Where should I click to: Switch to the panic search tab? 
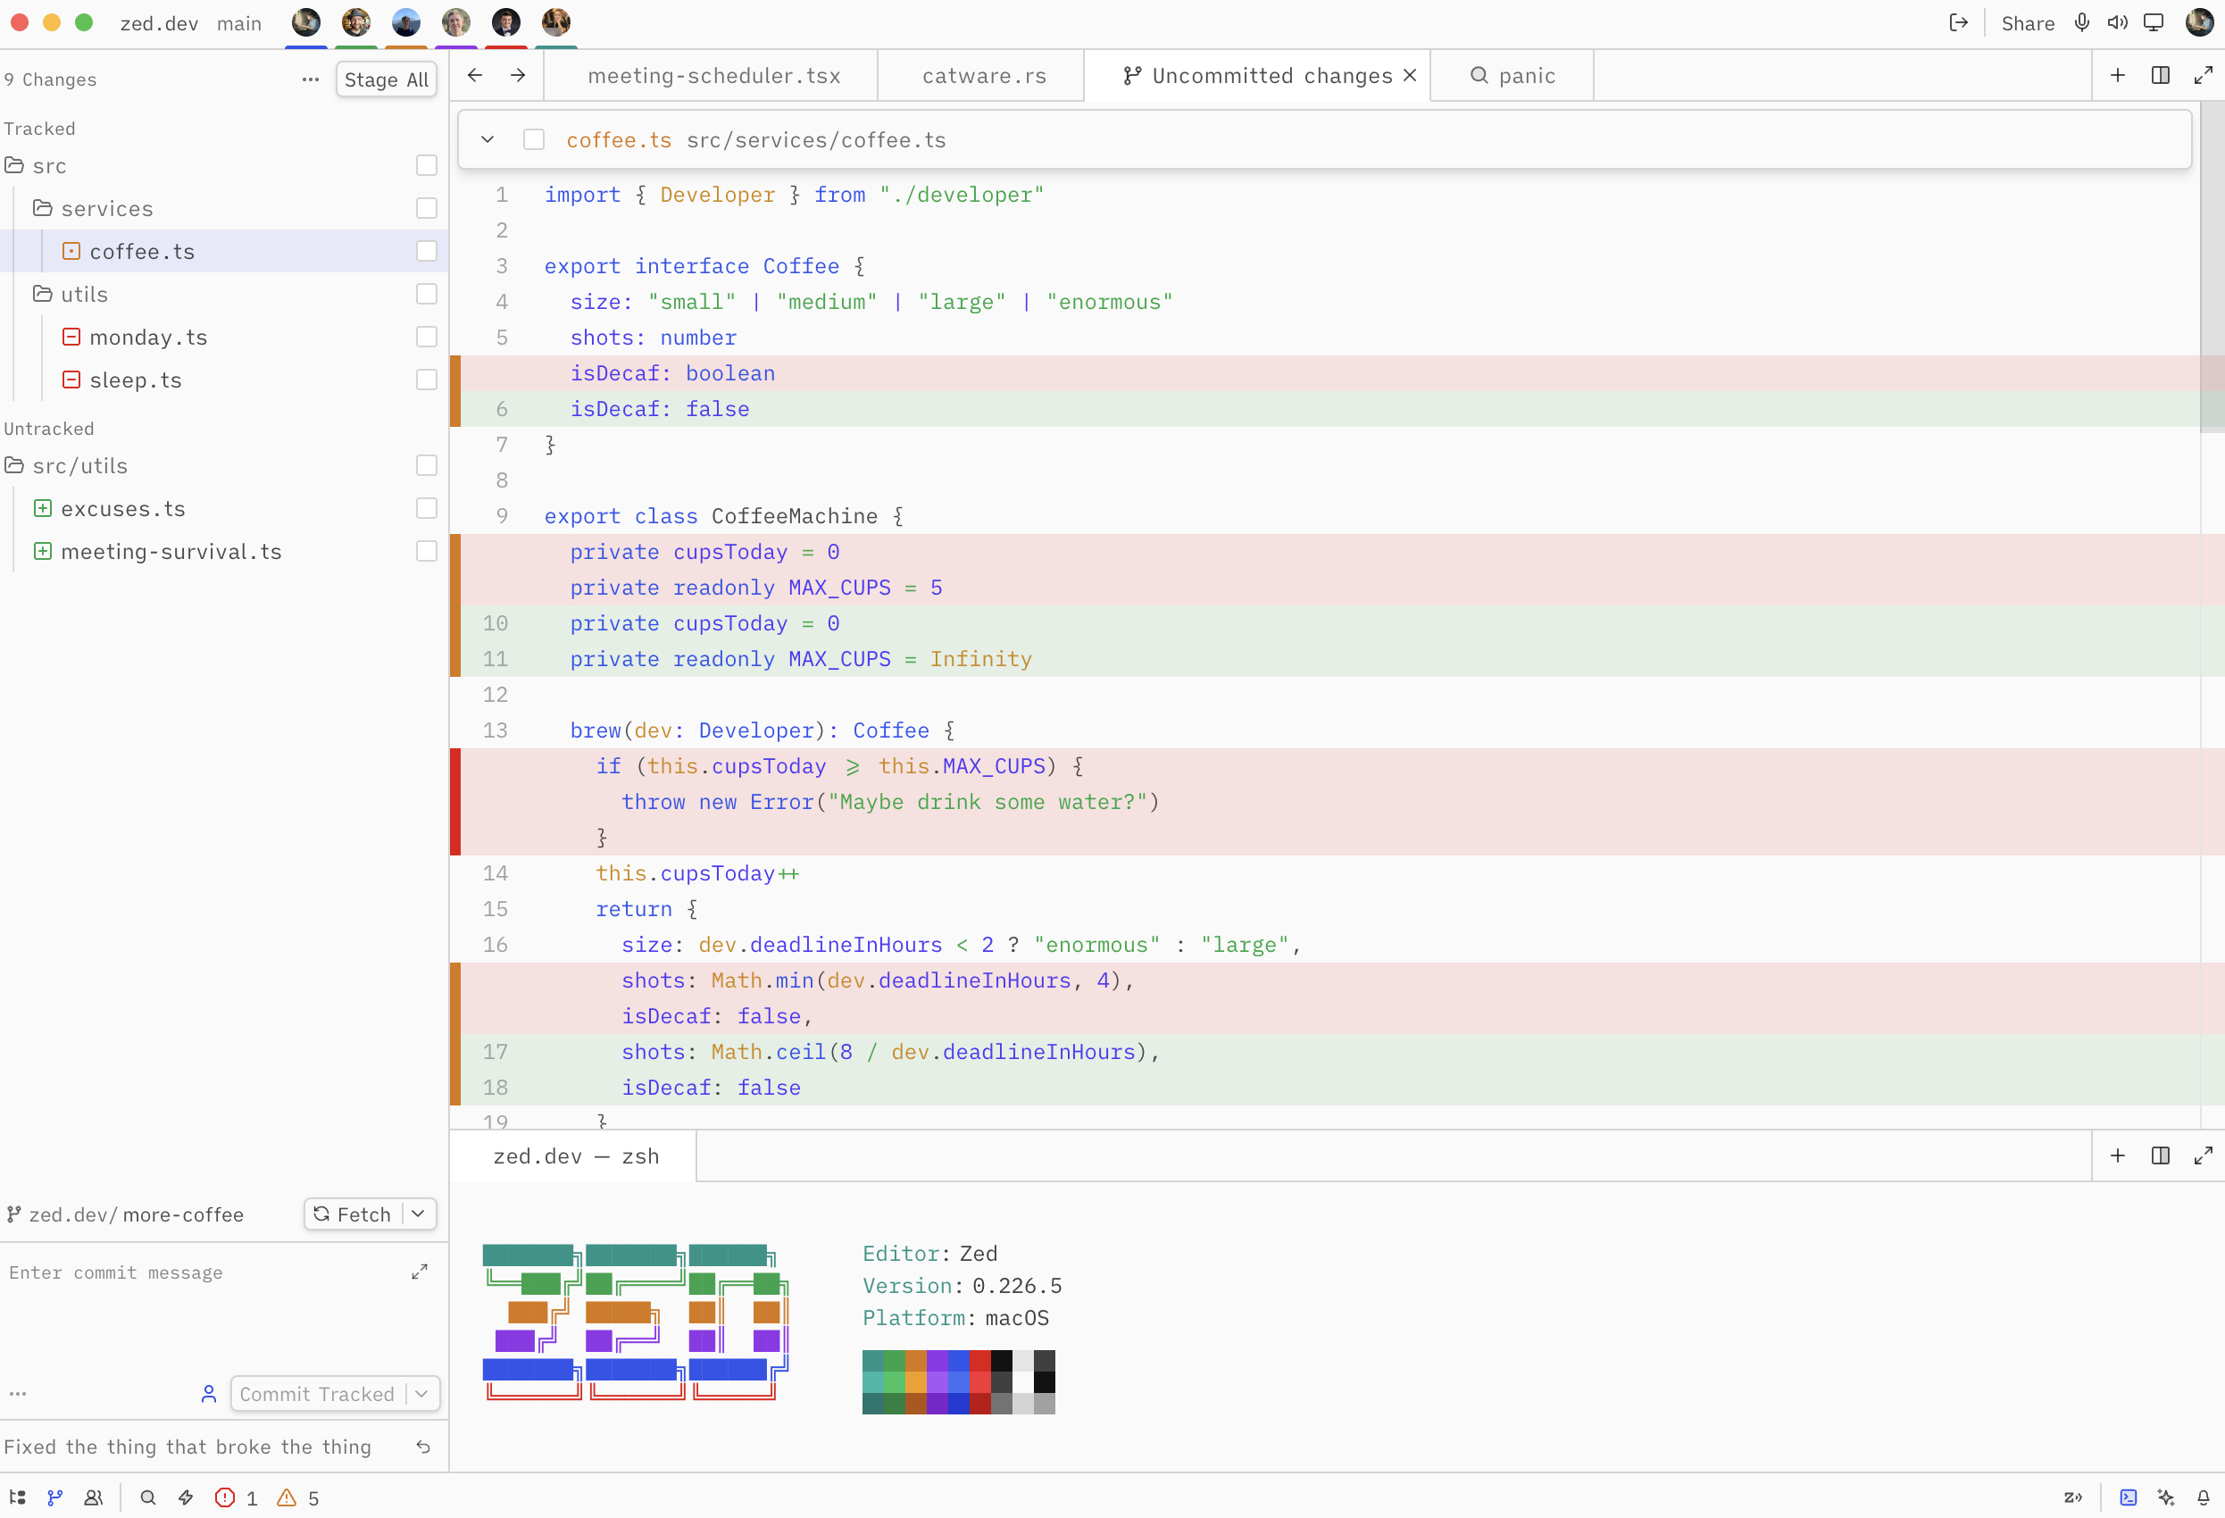pyautogui.click(x=1512, y=76)
